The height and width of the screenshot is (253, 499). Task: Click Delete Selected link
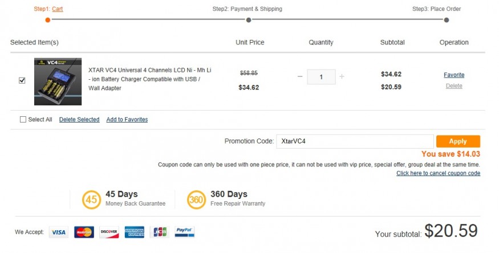tap(79, 120)
